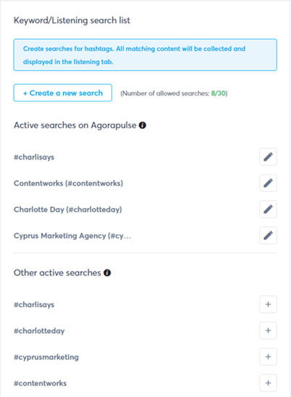Click the blue hashtag searches info banner
The image size is (291, 397).
(x=145, y=55)
